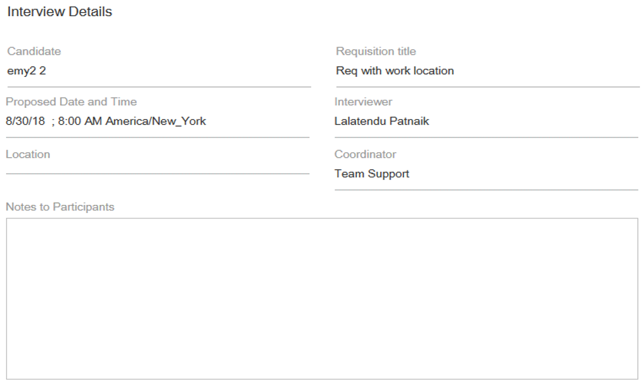Click the America/New_York time zone text
The height and width of the screenshot is (385, 644).
coord(156,121)
